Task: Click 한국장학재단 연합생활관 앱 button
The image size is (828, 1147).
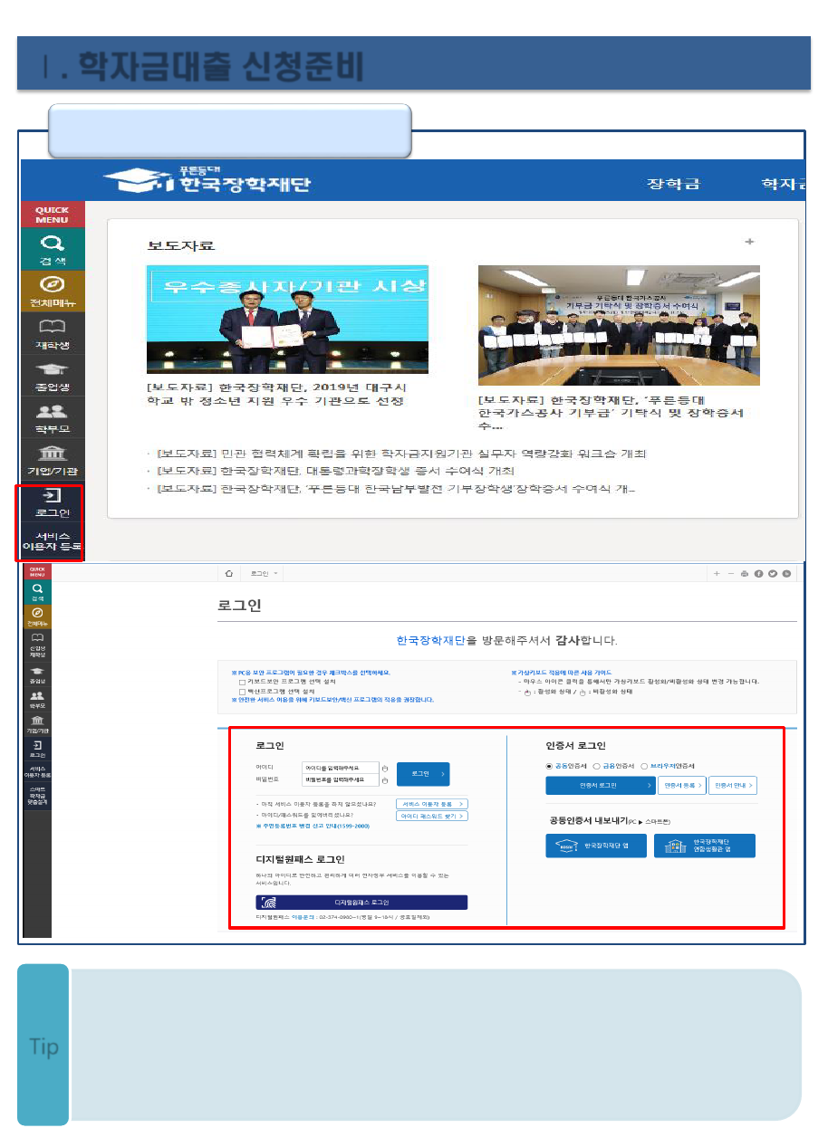Action: 705,846
